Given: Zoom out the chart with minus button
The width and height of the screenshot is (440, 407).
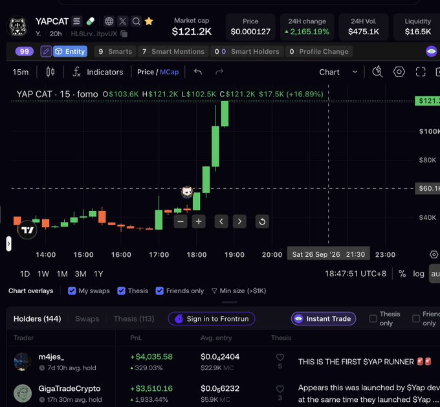Looking at the screenshot, I should 181,221.
